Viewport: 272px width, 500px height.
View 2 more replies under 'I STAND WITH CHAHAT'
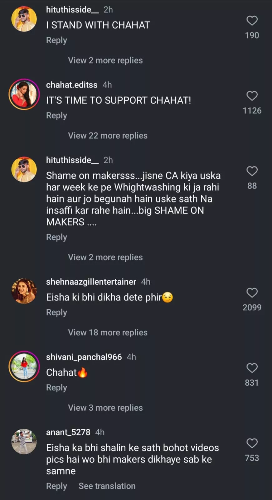point(105,60)
